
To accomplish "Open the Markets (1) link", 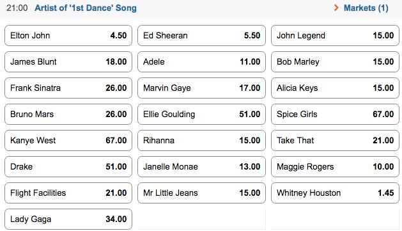I will [x=366, y=8].
